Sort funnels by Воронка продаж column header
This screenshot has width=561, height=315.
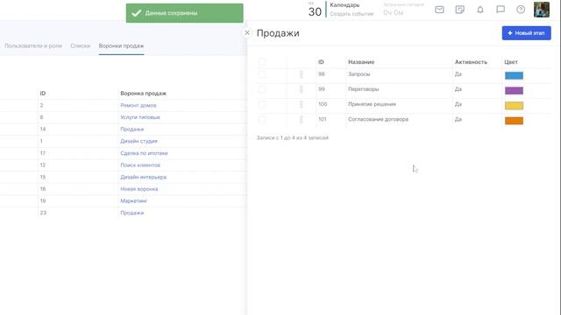tap(143, 94)
